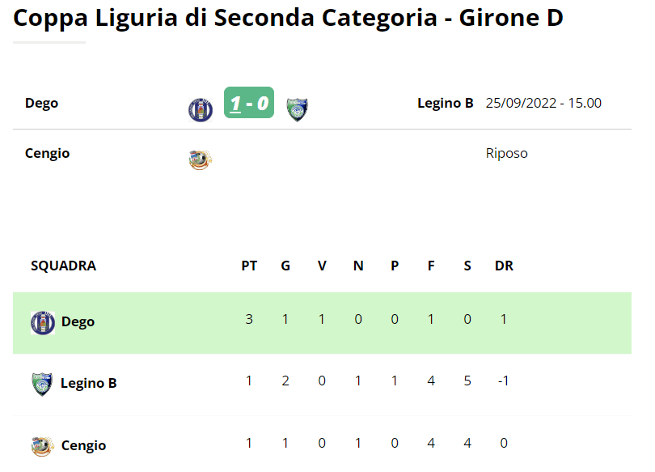Click the Legino B crest beside score
The width and height of the screenshot is (655, 472).
tap(297, 110)
